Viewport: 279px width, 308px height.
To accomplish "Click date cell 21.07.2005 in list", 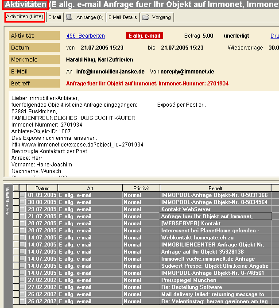I will click(x=42, y=216).
